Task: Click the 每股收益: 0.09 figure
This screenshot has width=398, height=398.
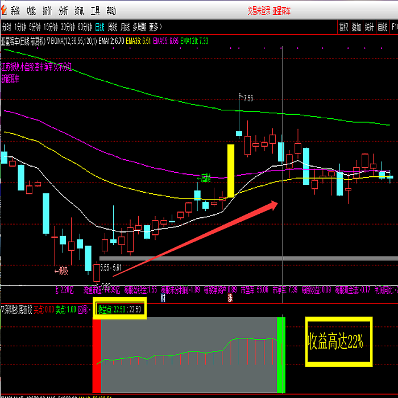Action: click(316, 290)
